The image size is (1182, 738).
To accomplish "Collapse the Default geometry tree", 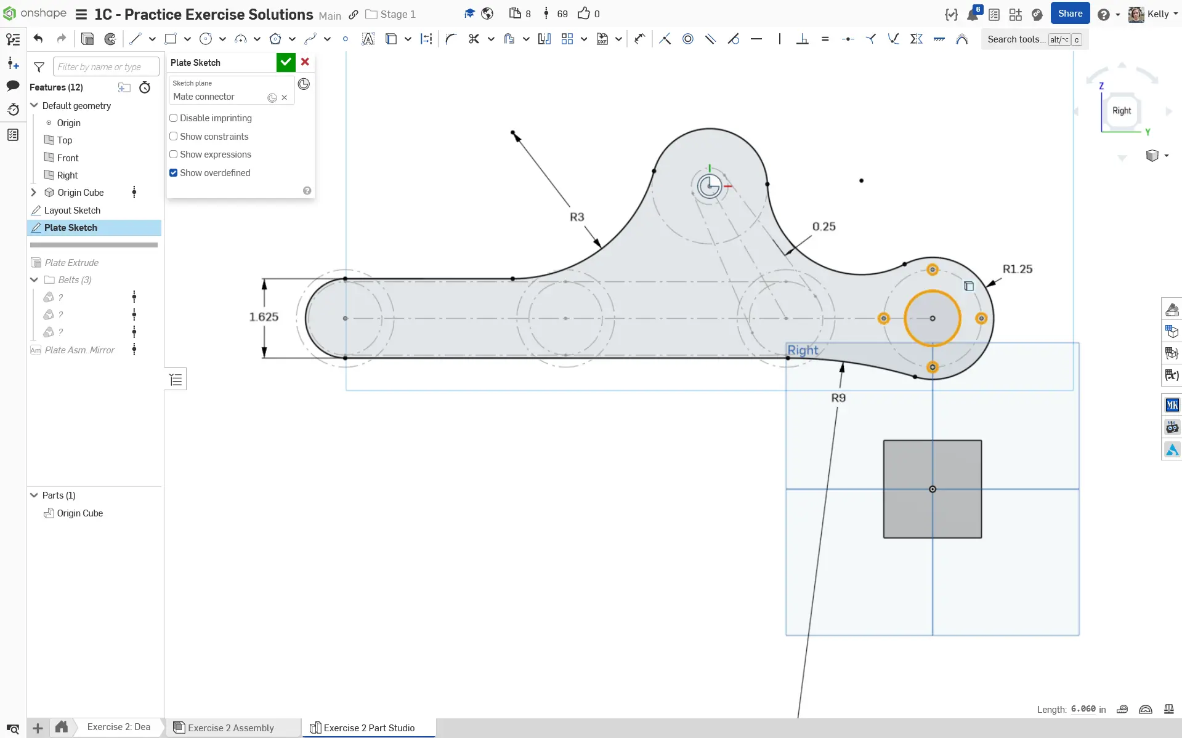I will pyautogui.click(x=34, y=106).
